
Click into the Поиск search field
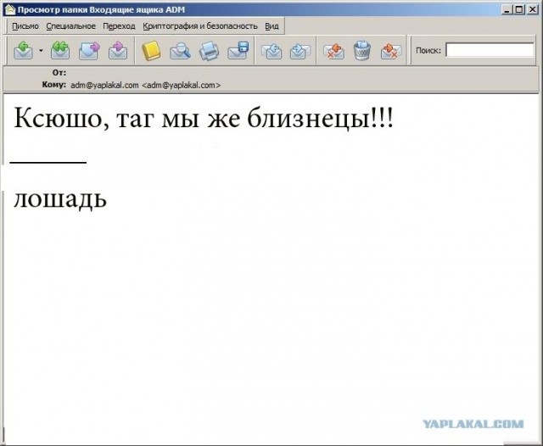click(490, 50)
